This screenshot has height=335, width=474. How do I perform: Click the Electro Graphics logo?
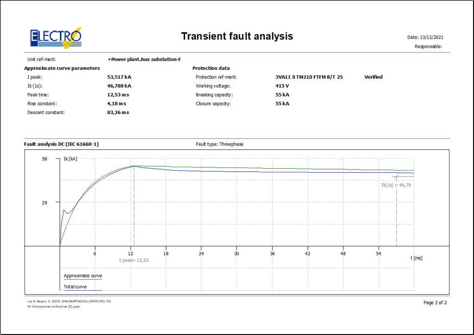56,37
